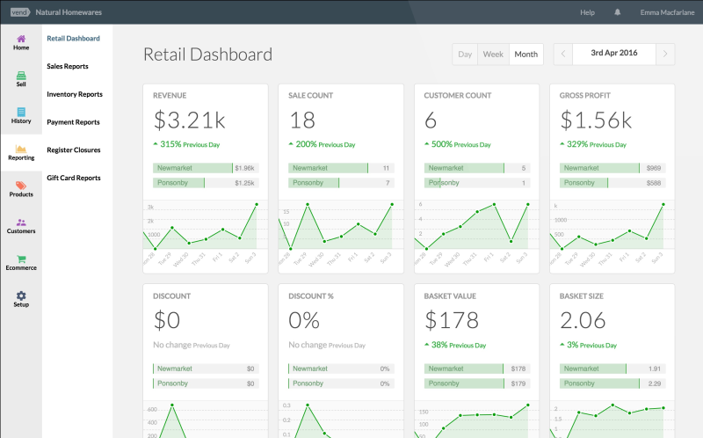Select the Reporting chart icon
This screenshot has width=703, height=438.
(x=21, y=152)
